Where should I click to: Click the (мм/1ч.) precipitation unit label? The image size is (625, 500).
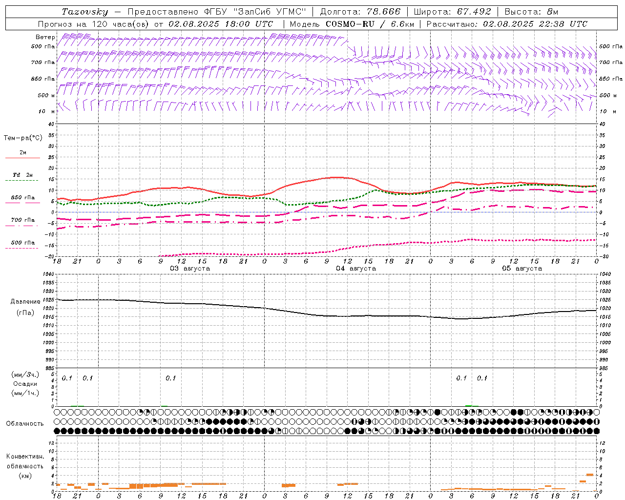point(25,393)
